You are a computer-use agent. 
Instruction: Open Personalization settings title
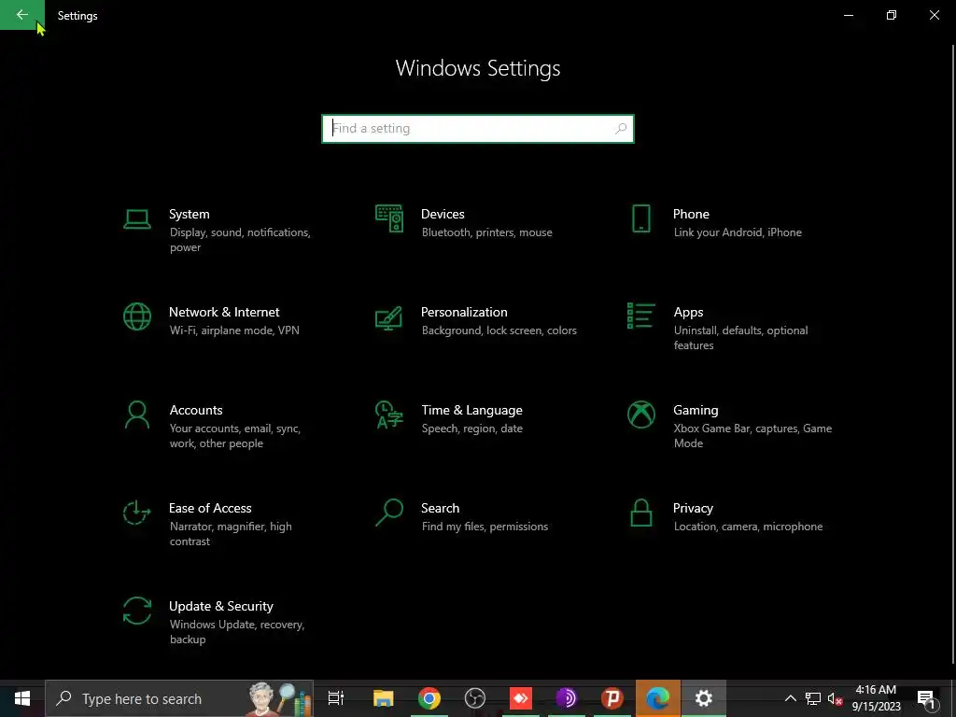tap(464, 312)
